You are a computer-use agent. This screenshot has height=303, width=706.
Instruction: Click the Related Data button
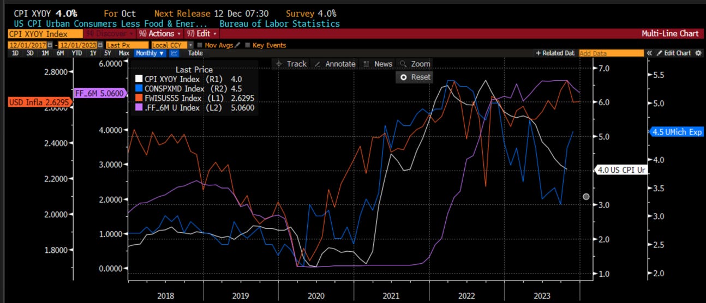[x=555, y=53]
